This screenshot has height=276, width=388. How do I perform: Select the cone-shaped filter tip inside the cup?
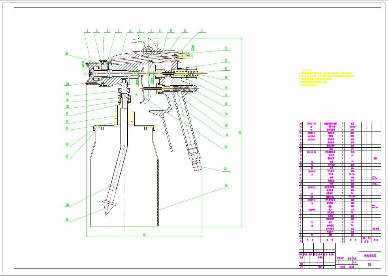(x=108, y=207)
